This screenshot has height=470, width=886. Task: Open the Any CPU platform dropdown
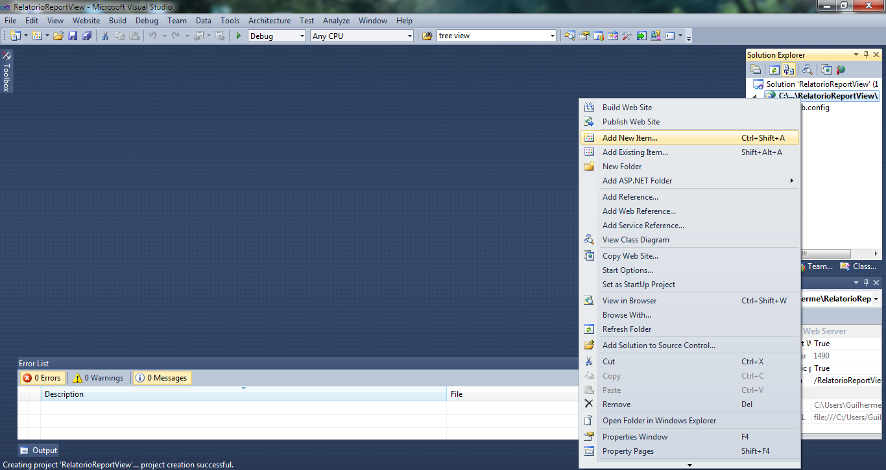(x=409, y=36)
